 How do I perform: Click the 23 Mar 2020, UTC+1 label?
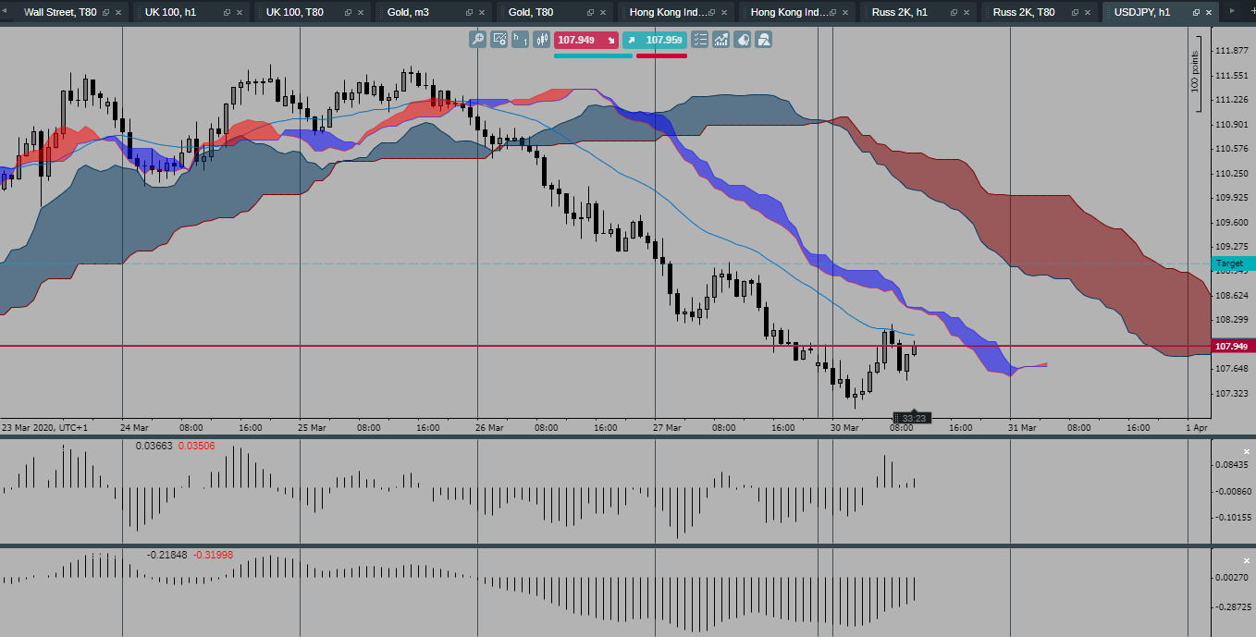click(44, 428)
